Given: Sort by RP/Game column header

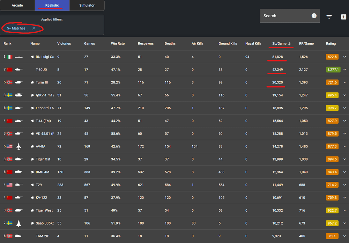Looking at the screenshot, I should (x=306, y=44).
